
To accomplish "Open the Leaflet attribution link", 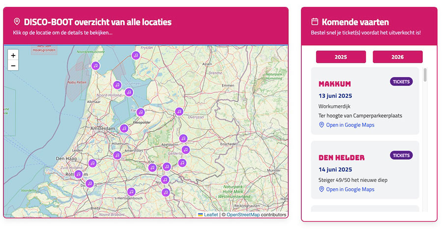I will (x=211, y=215).
